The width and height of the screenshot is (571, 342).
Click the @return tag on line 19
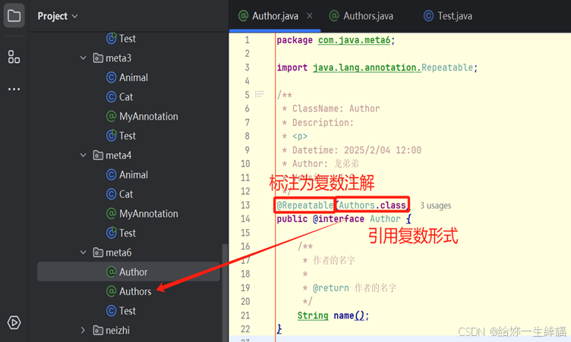pyautogui.click(x=330, y=288)
